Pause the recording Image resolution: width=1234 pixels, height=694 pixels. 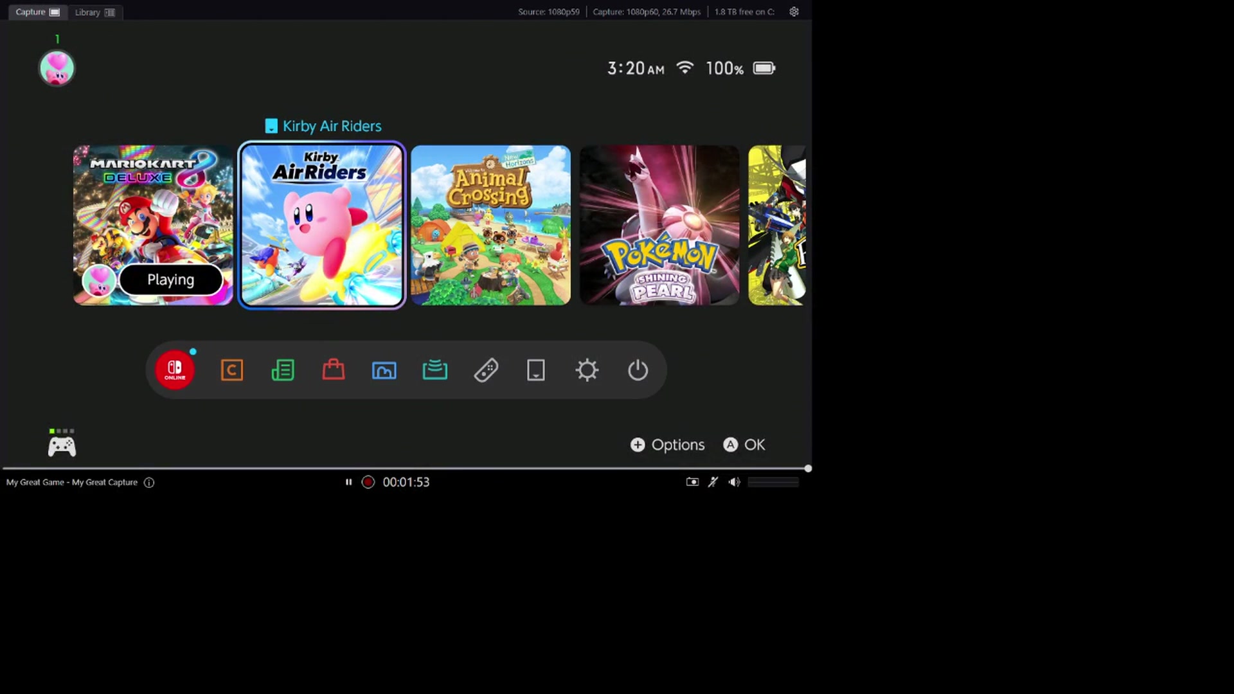pos(348,482)
